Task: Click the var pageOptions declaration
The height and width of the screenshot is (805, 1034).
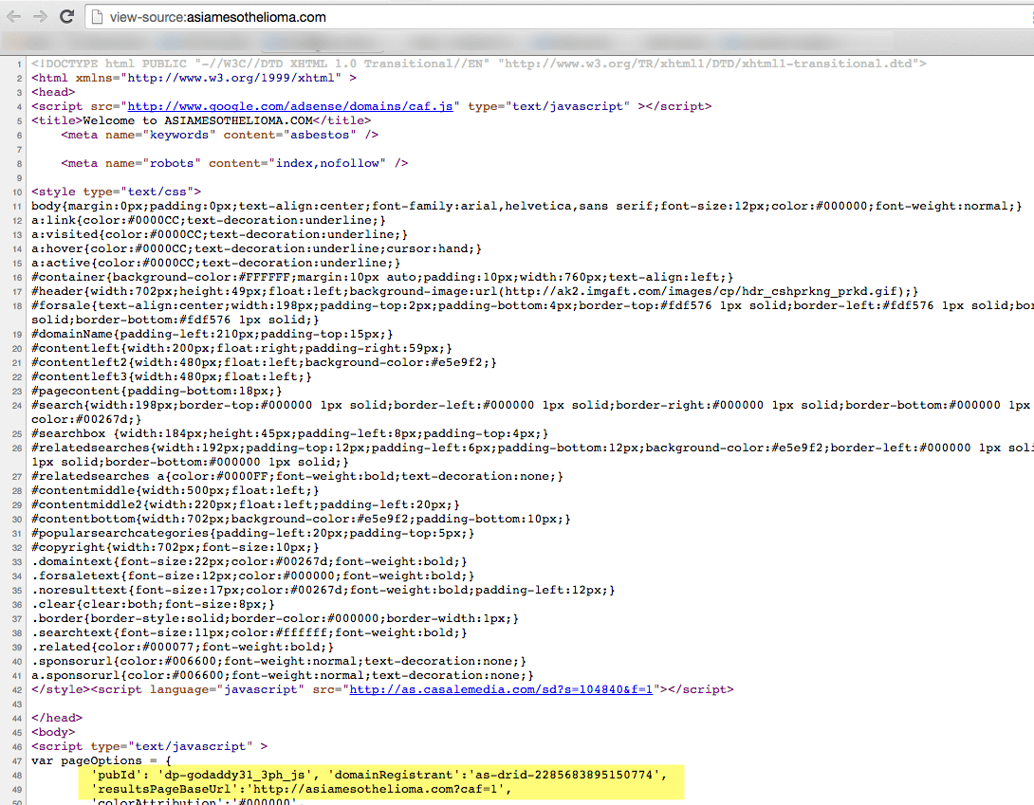Action: (95, 759)
